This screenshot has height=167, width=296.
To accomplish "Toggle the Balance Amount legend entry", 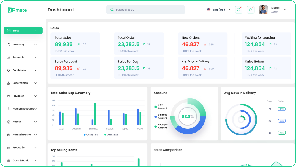I will [x=162, y=116].
